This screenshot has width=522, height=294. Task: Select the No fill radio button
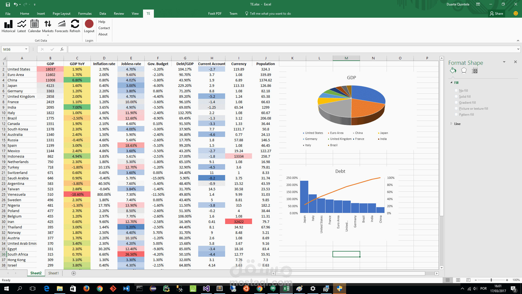pos(456,90)
